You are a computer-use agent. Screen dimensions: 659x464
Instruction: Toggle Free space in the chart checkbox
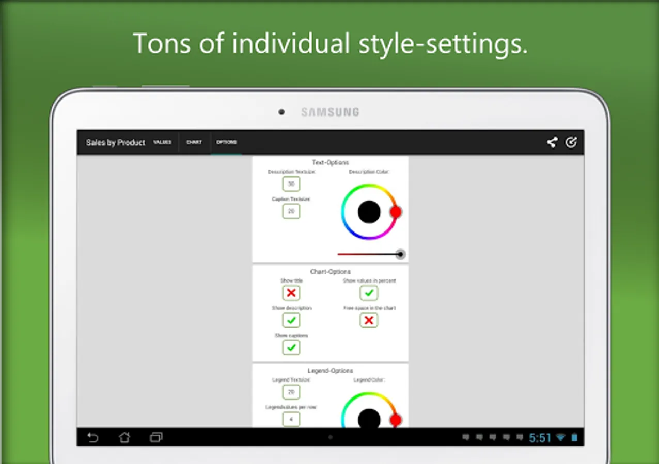click(x=369, y=320)
